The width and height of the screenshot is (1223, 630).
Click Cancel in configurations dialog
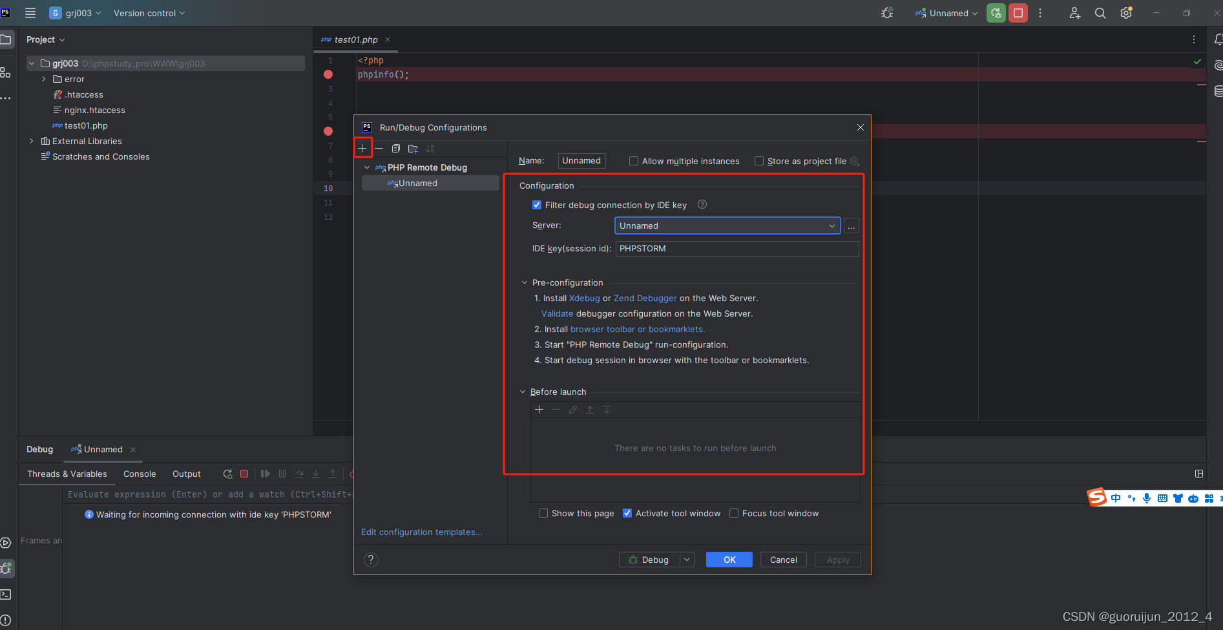[784, 560]
